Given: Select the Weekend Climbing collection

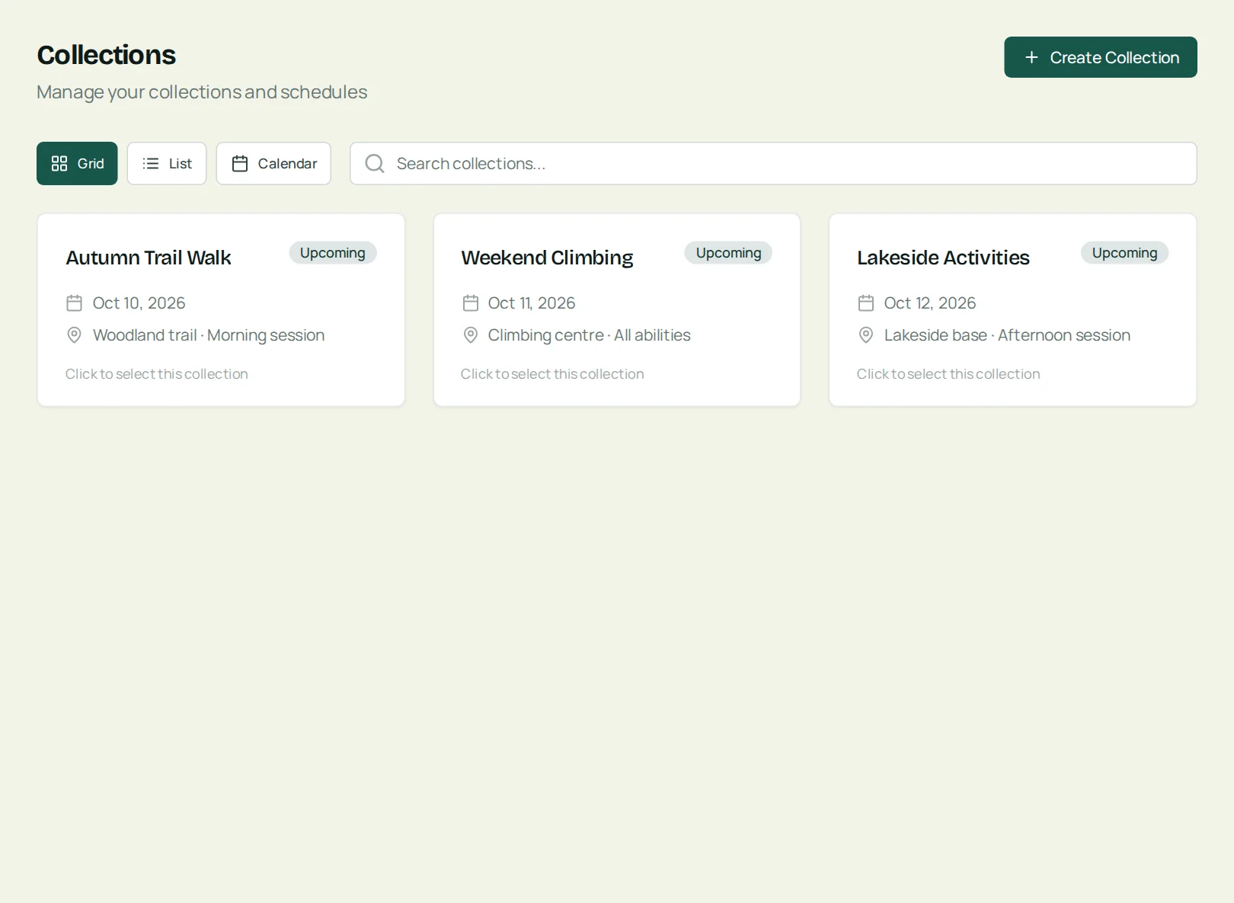Looking at the screenshot, I should pos(617,309).
